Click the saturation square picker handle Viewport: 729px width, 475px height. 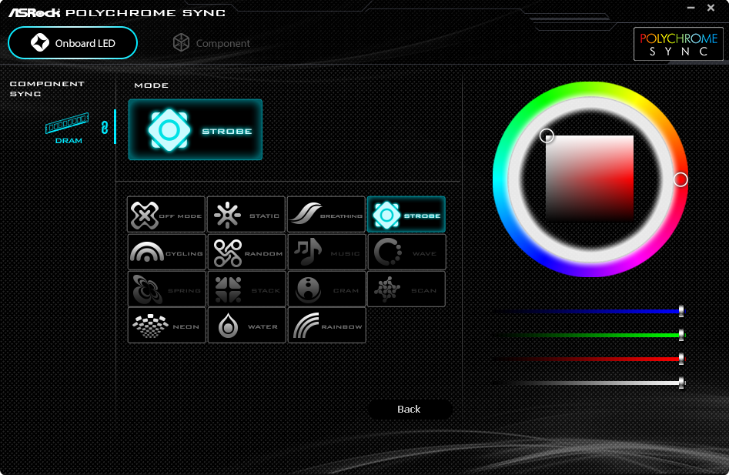tap(547, 135)
